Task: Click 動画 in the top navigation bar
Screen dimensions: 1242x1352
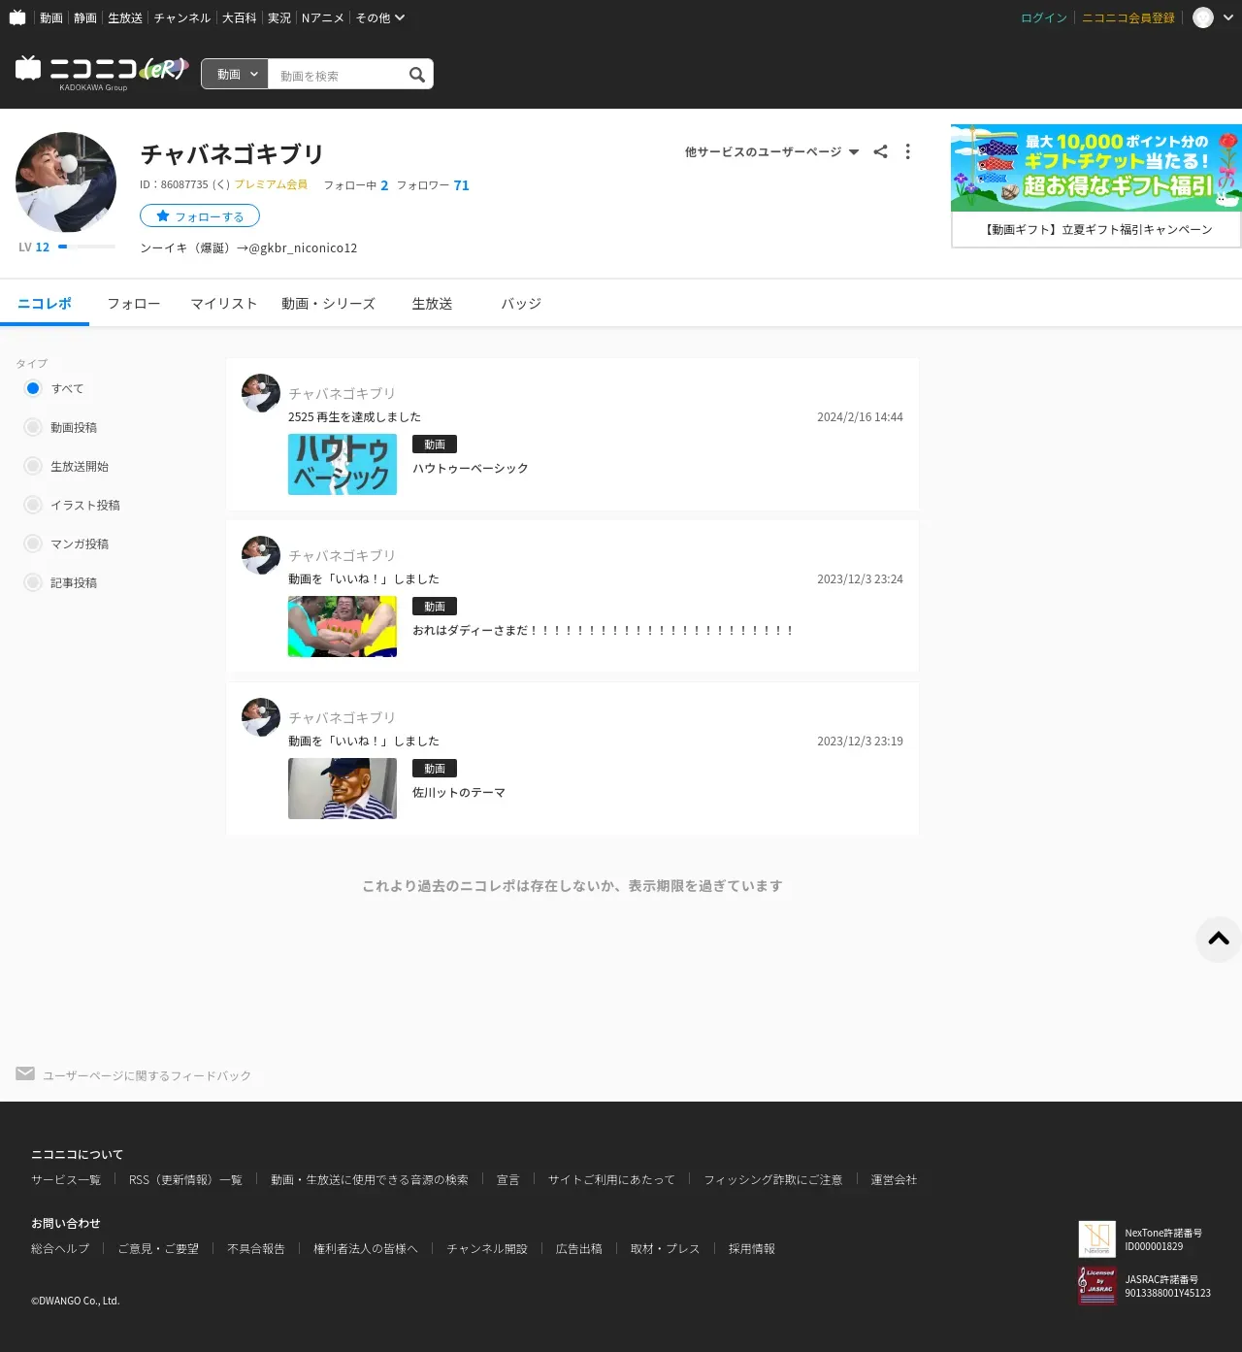Action: 51,17
